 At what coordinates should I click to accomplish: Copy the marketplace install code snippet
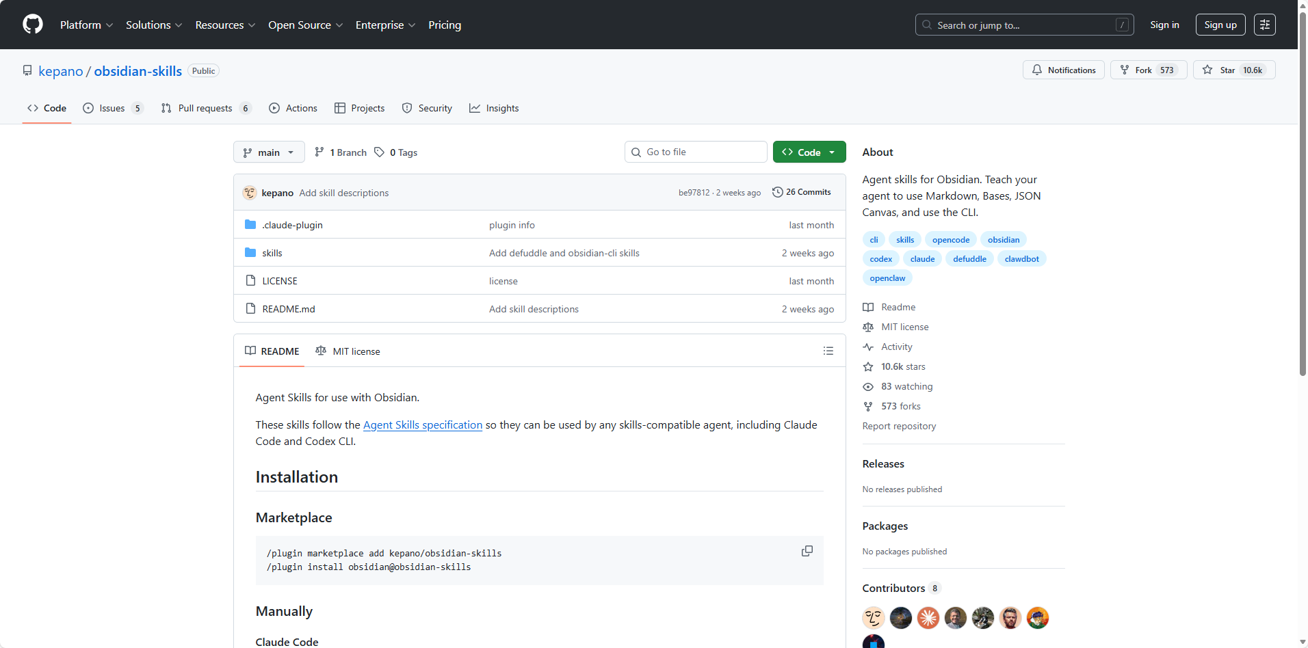click(x=807, y=551)
